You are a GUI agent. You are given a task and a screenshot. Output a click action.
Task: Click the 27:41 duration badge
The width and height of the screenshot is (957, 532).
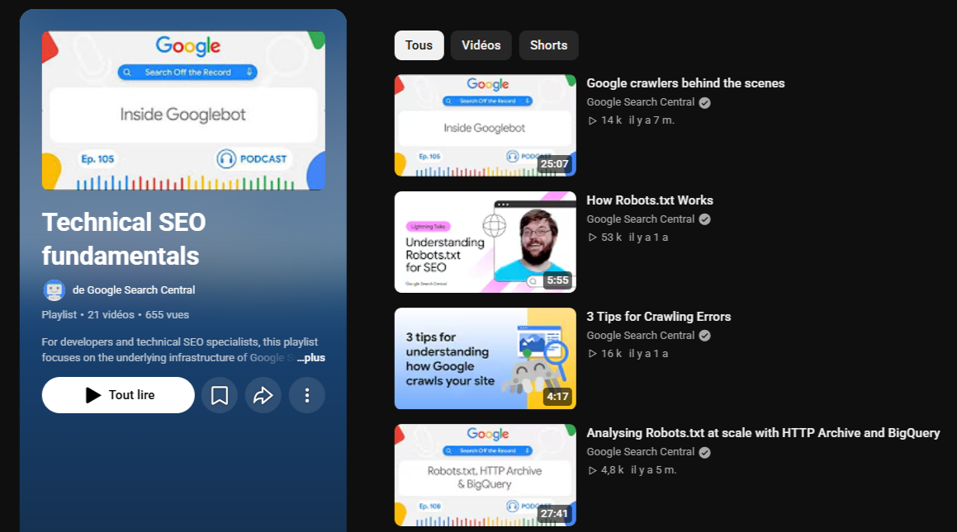click(x=554, y=514)
